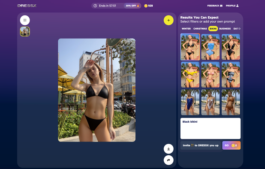Click the DRESSX logo
This screenshot has height=169, width=265.
click(x=27, y=6)
